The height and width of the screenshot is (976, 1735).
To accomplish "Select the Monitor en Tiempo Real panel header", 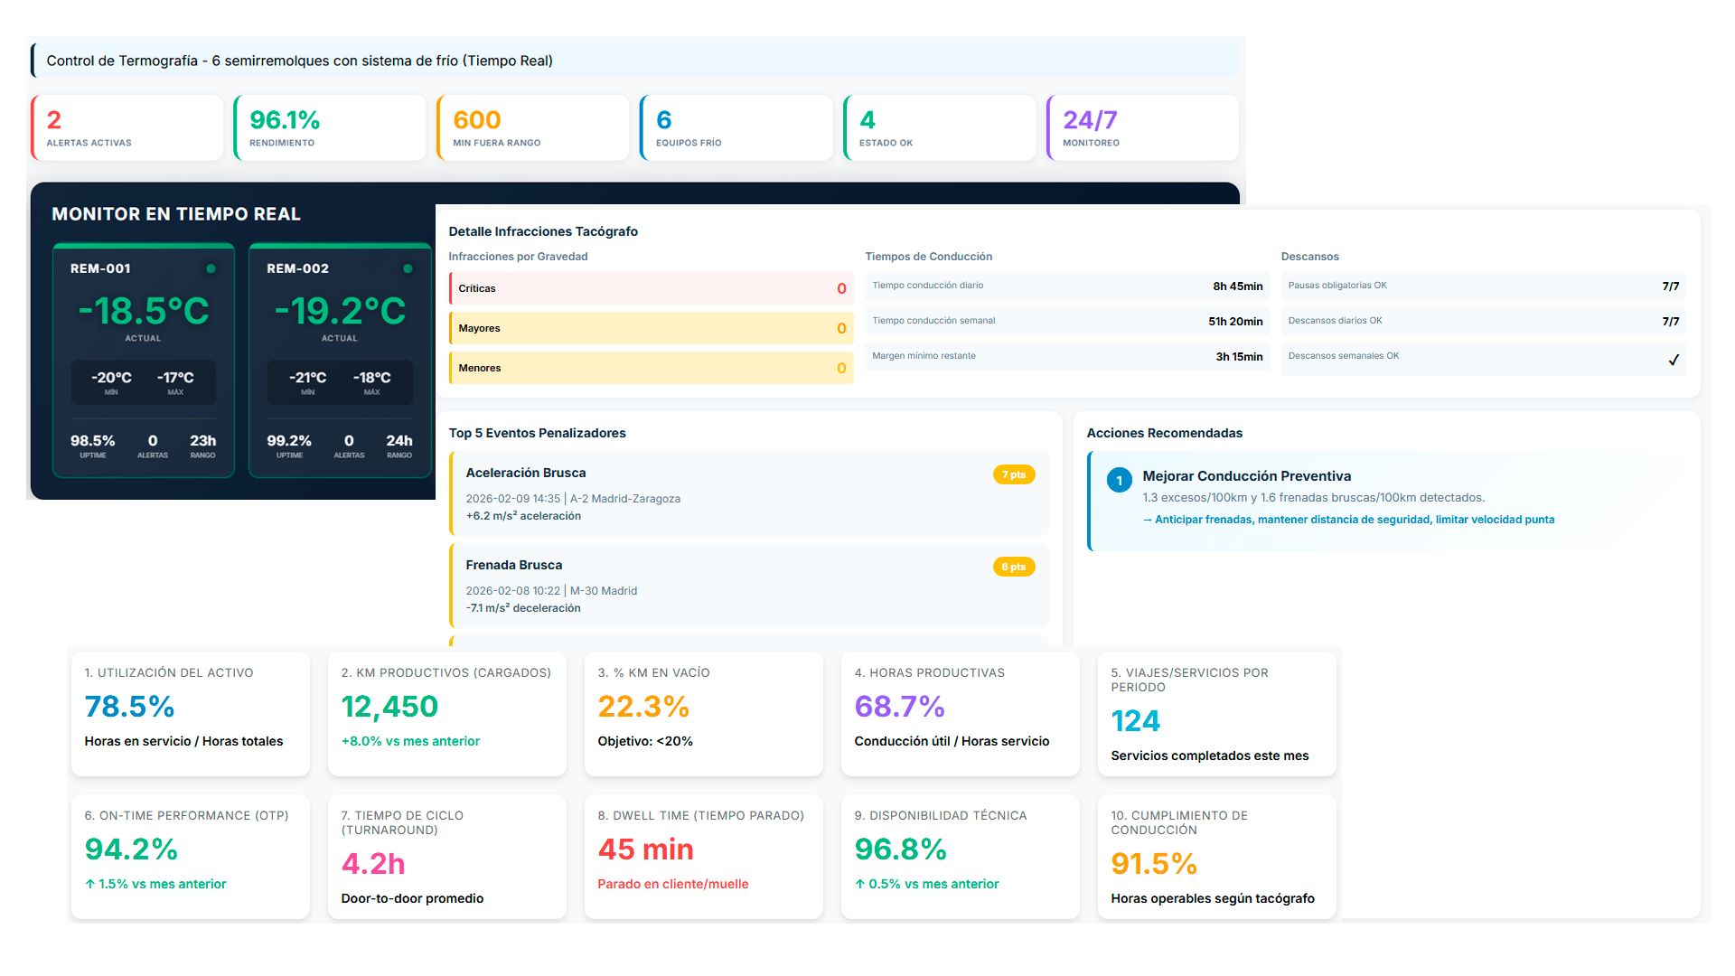I will point(175,214).
